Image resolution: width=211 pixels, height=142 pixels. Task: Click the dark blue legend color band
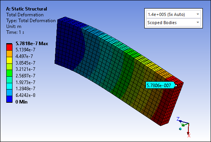pyautogui.click(x=9, y=99)
